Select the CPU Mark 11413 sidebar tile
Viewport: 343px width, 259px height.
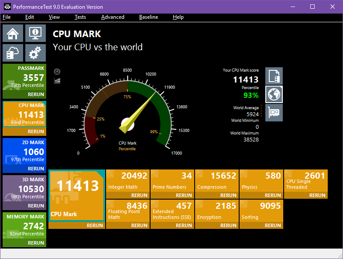click(x=24, y=114)
